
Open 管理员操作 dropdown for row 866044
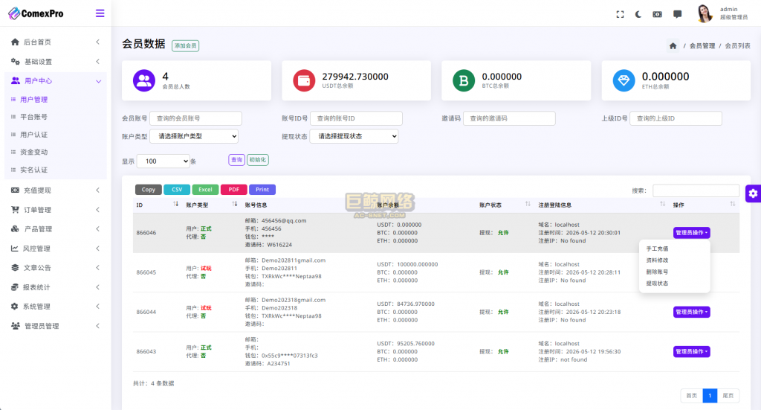tap(692, 312)
